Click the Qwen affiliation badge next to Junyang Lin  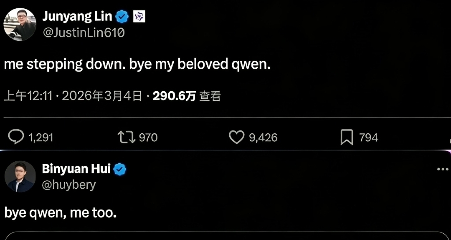(140, 16)
